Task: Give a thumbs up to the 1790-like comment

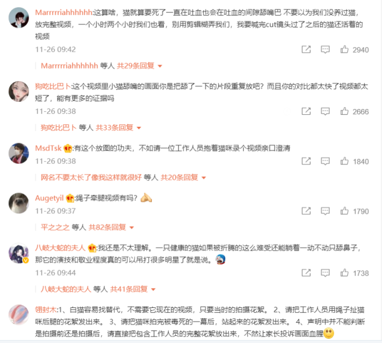Action: pyautogui.click(x=344, y=211)
